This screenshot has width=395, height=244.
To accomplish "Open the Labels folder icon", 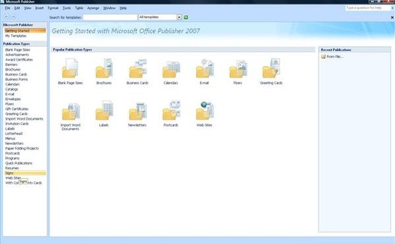I will (x=104, y=110).
